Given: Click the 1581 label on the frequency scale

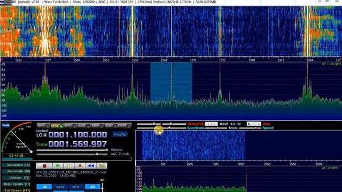Looking at the screenshot, I should 281,60.
